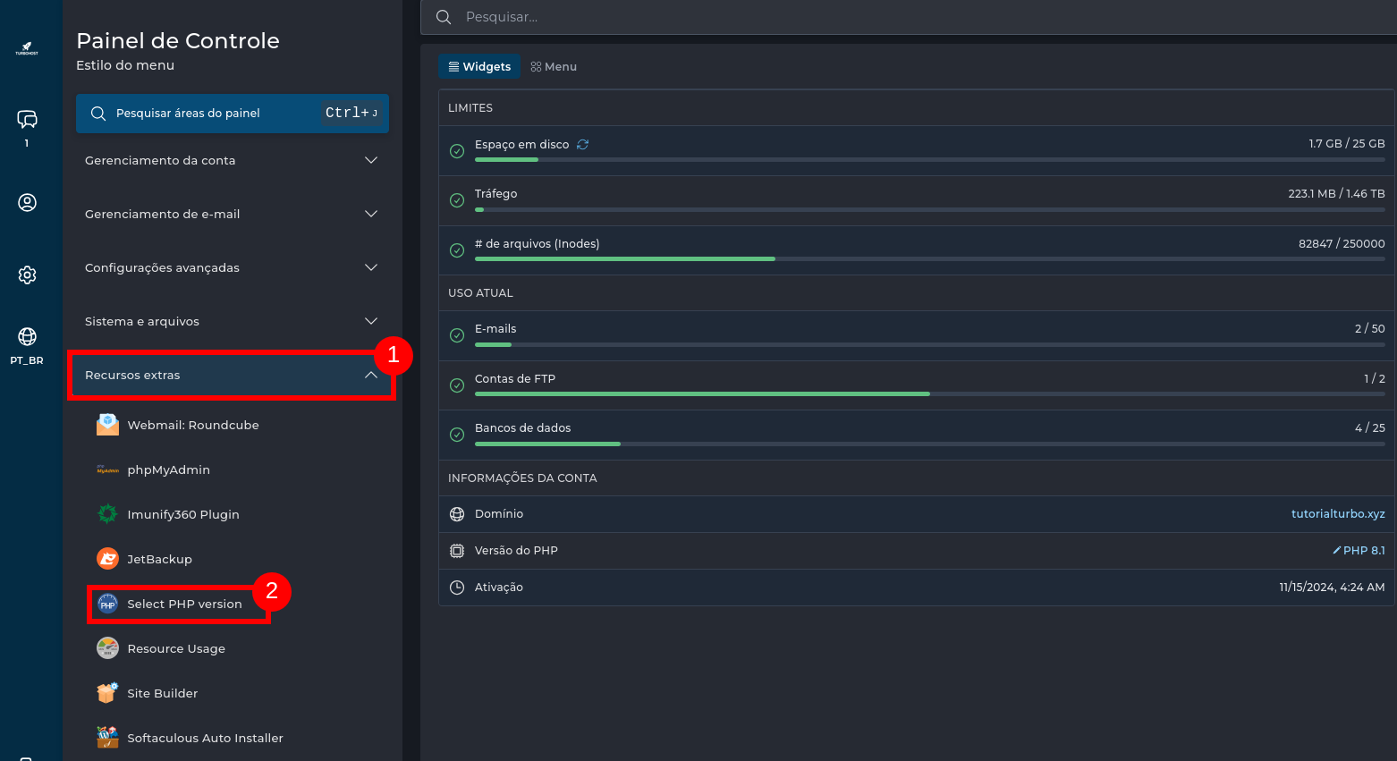Viewport: 1397px width, 761px height.
Task: Click the Webmail Roundcube icon
Action: coord(107,425)
